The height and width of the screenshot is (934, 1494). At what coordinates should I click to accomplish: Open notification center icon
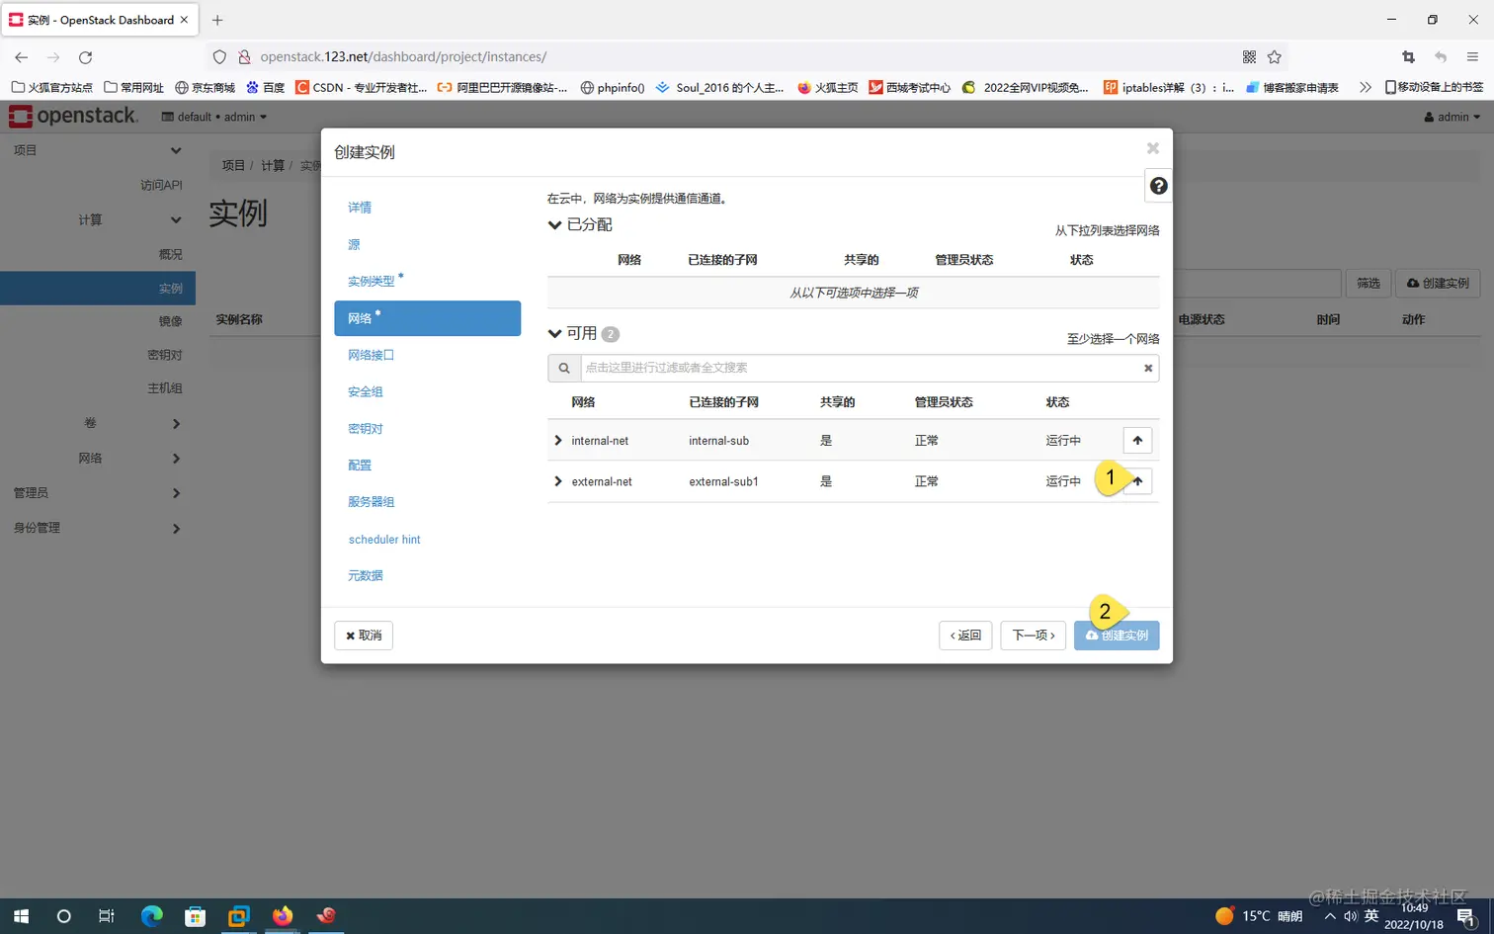point(1466,917)
